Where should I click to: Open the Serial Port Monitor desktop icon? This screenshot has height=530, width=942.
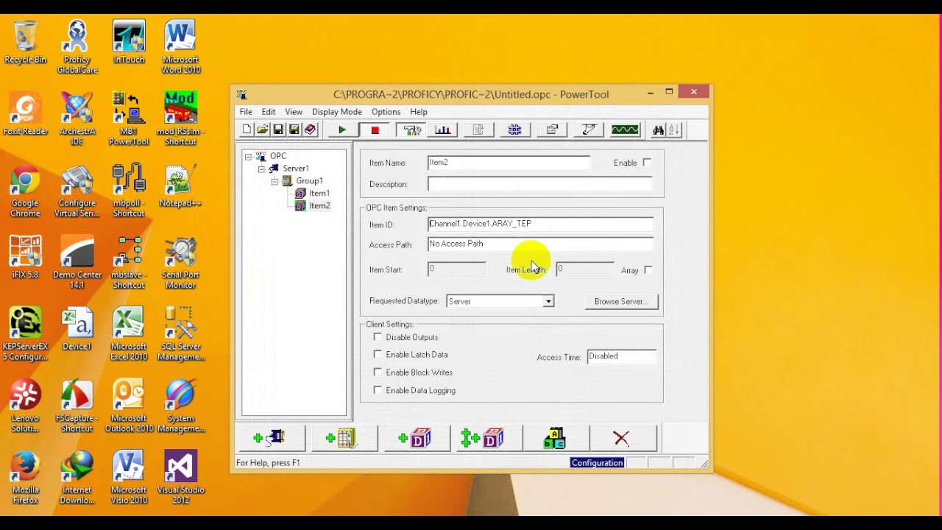click(180, 263)
